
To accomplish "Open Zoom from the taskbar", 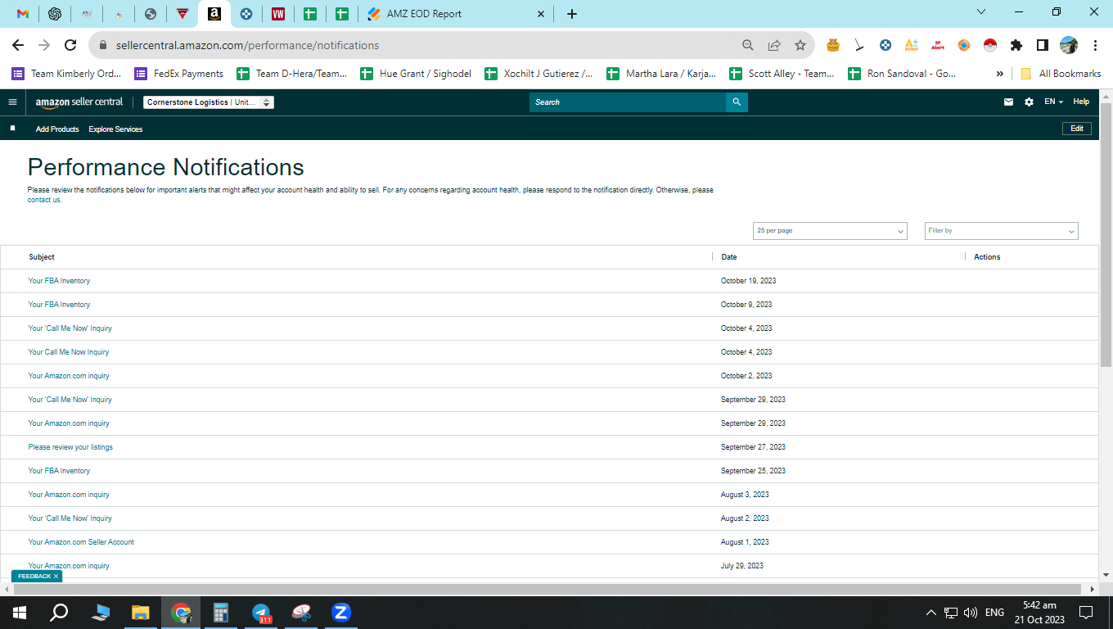I will tap(341, 613).
